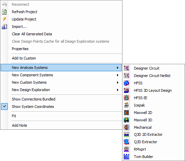Image resolution: width=185 pixels, height=161 pixels.
Task: Click the Q3D Extractor icon
Action: coord(126,142)
